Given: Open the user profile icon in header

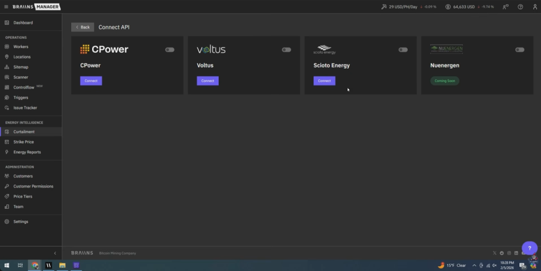Looking at the screenshot, I should click(535, 7).
